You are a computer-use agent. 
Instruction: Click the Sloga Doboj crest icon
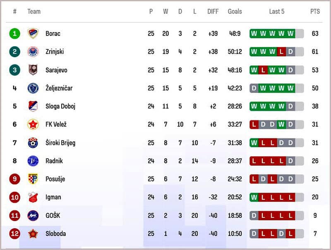click(33, 106)
